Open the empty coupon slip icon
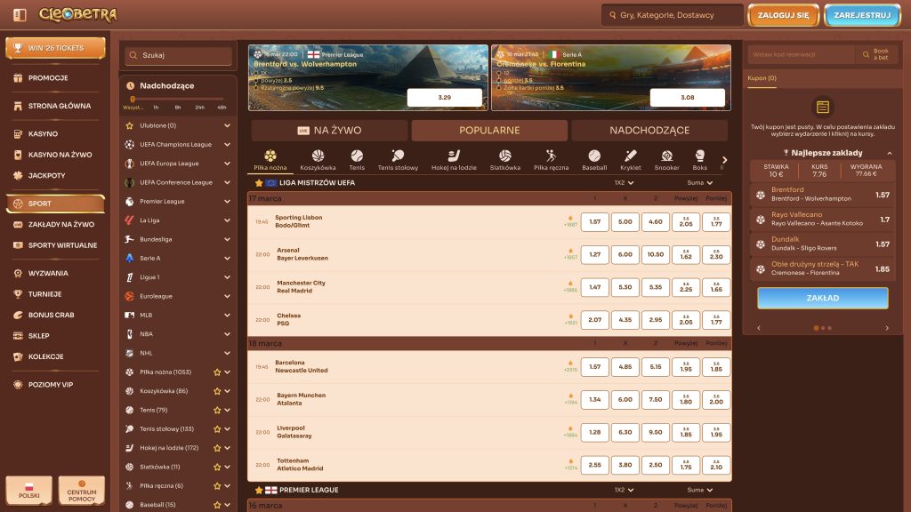The height and width of the screenshot is (512, 911). point(822,107)
